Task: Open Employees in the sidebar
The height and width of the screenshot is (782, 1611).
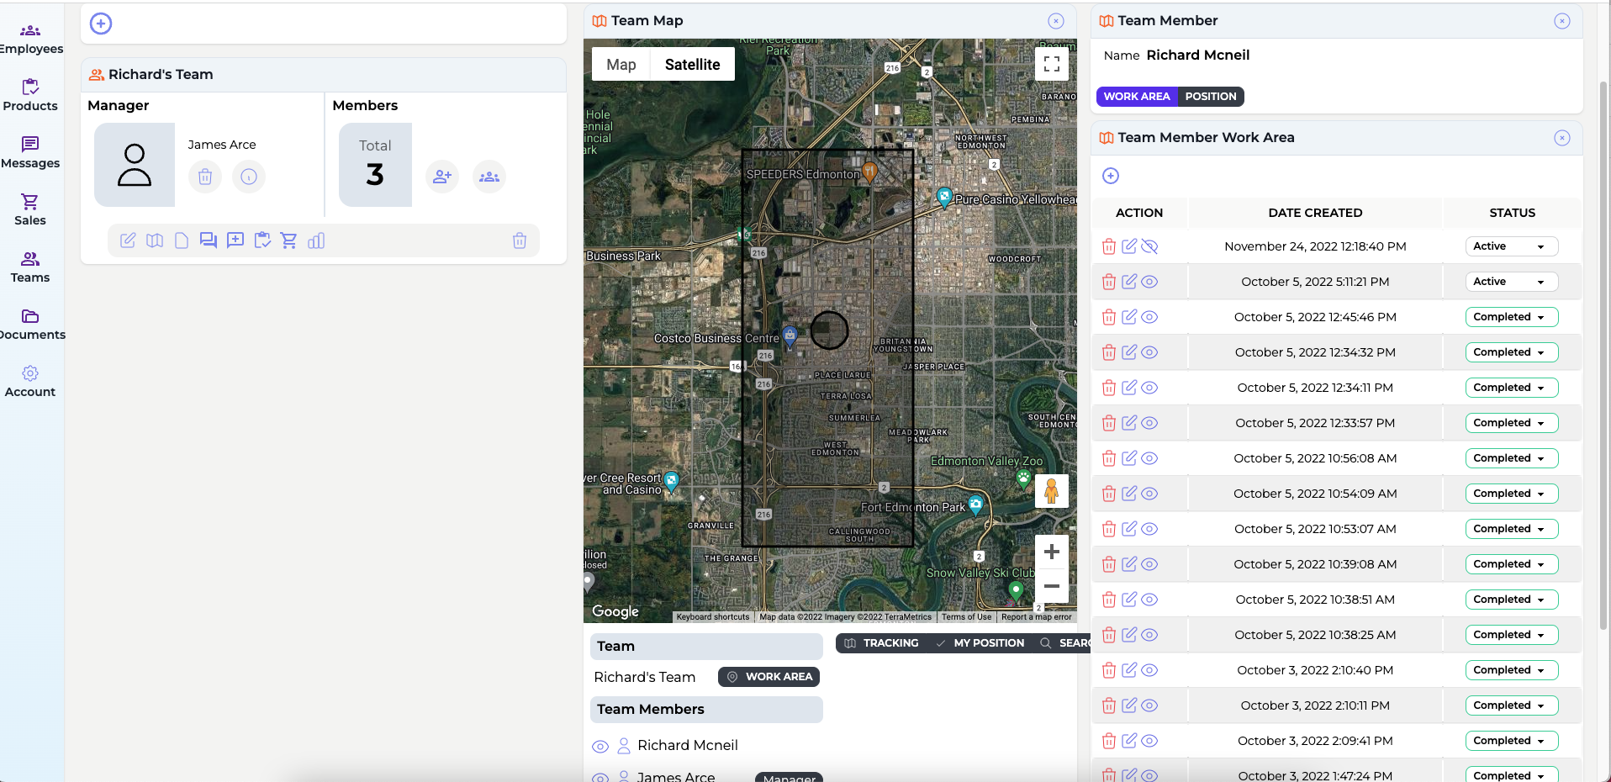Action: click(x=30, y=40)
